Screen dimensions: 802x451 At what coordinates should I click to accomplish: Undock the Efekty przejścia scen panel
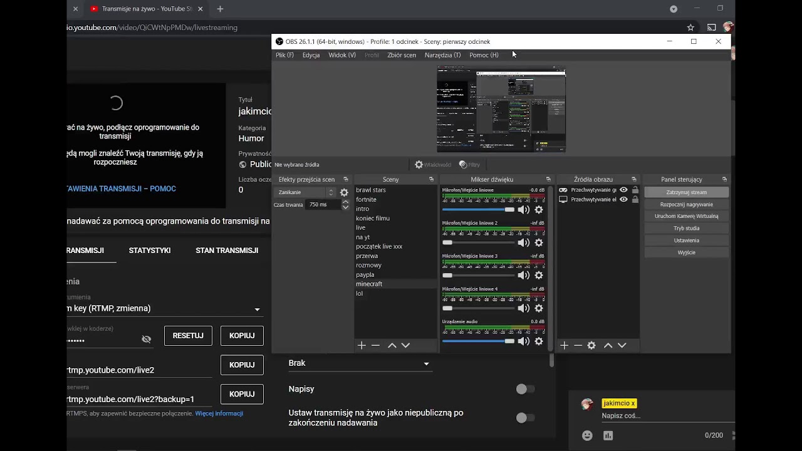(x=346, y=179)
